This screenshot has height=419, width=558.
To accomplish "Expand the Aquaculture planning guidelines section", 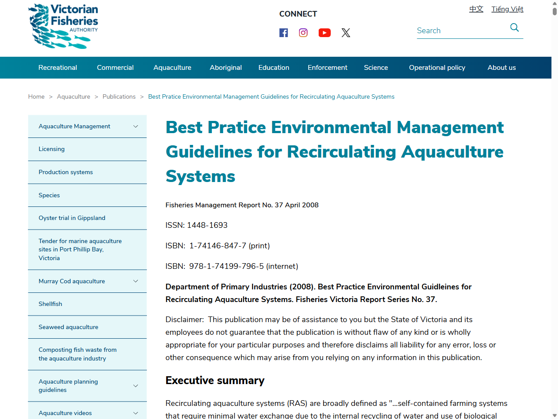I will (x=136, y=386).
